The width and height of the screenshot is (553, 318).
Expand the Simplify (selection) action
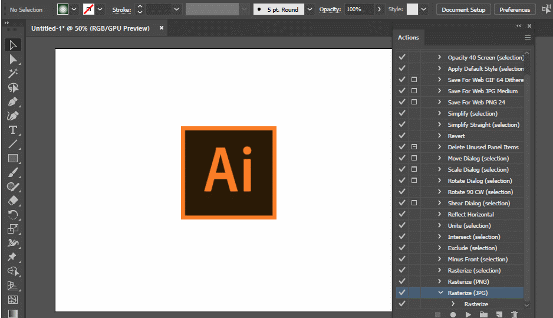439,113
